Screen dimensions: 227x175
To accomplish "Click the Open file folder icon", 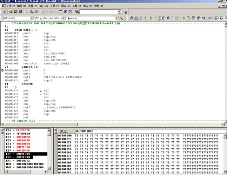I will pos(11,12).
